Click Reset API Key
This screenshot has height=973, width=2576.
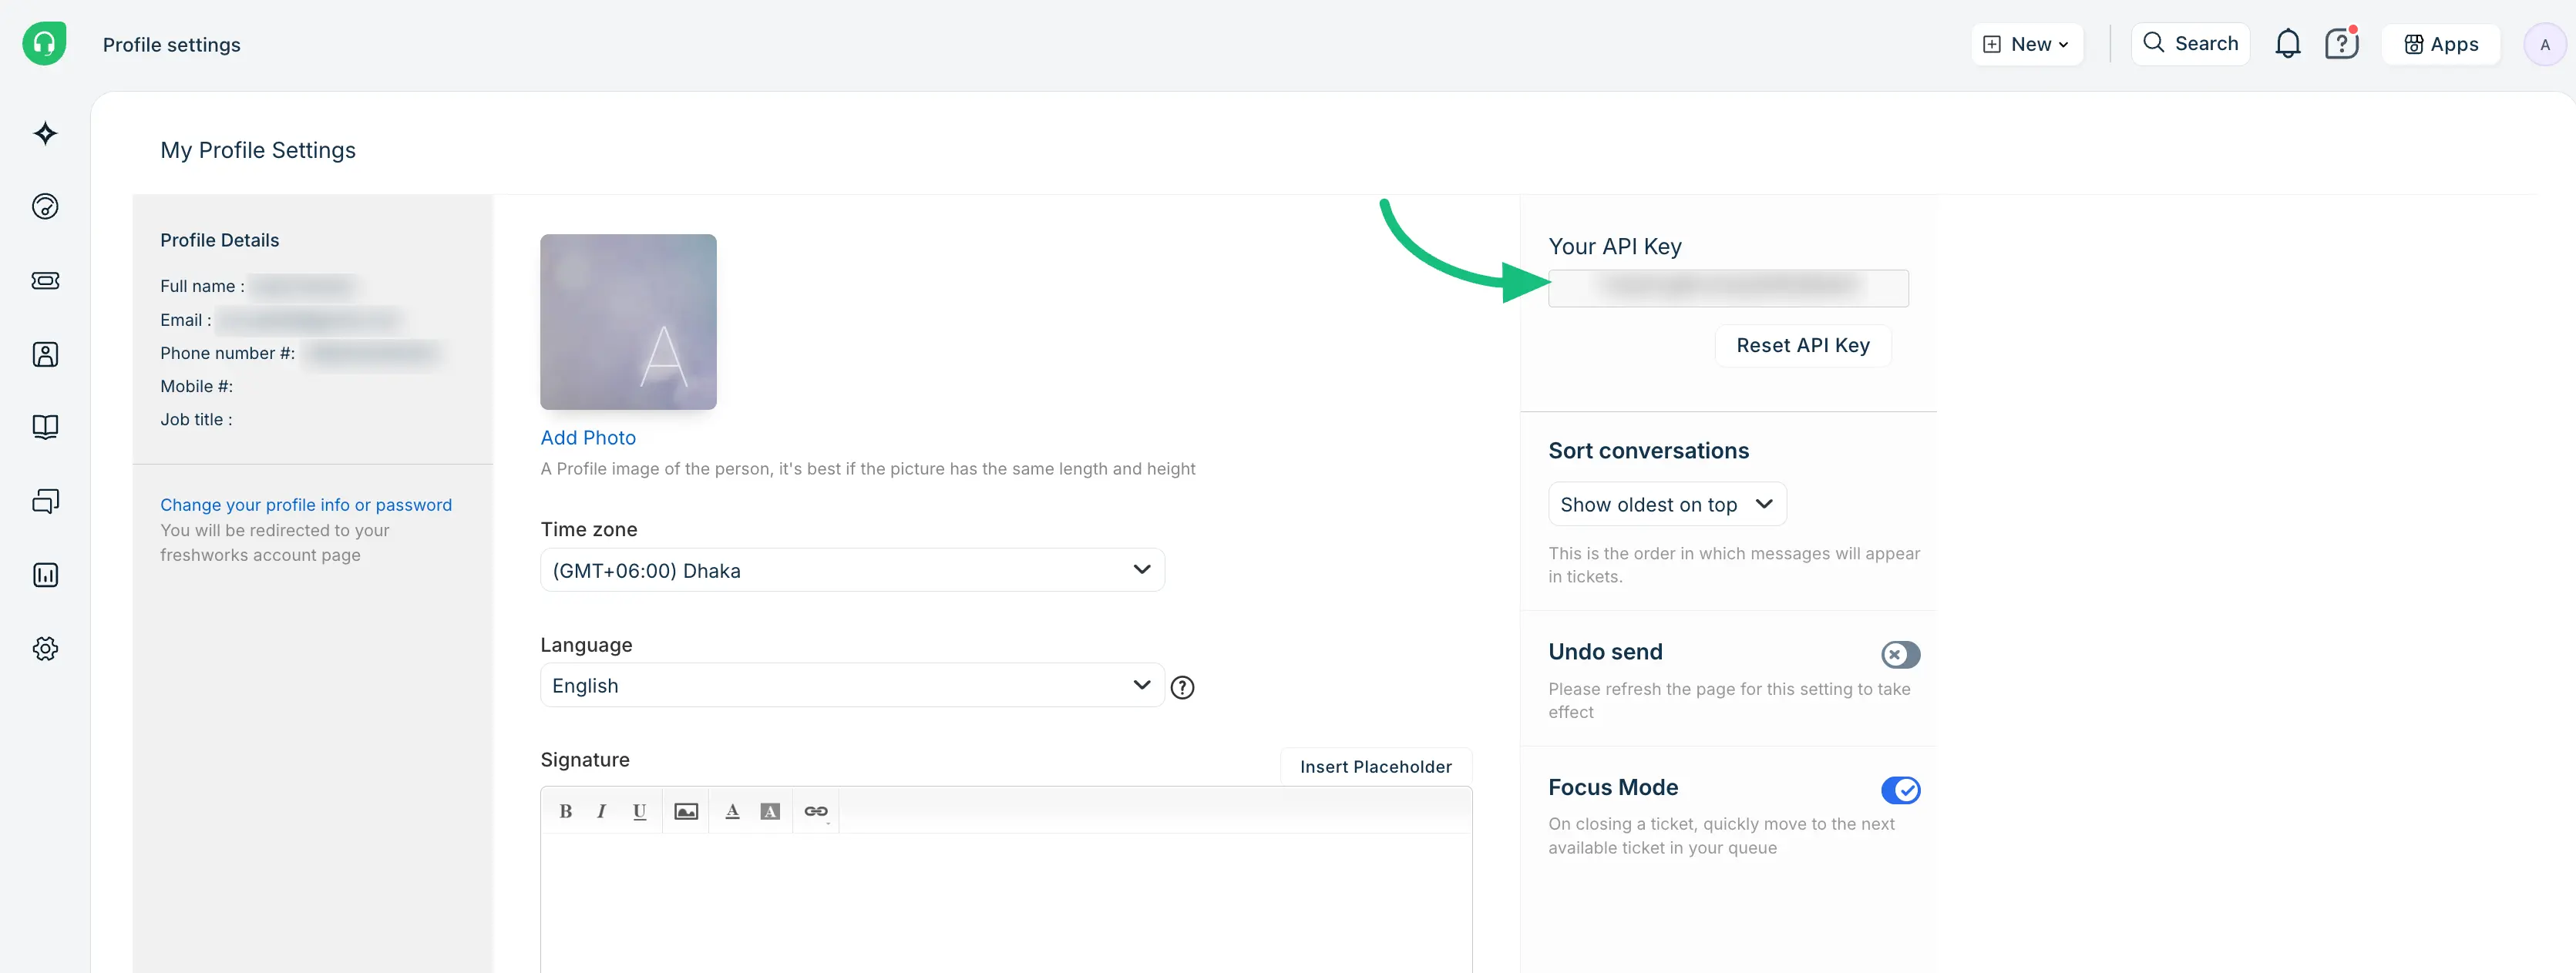(x=1802, y=344)
